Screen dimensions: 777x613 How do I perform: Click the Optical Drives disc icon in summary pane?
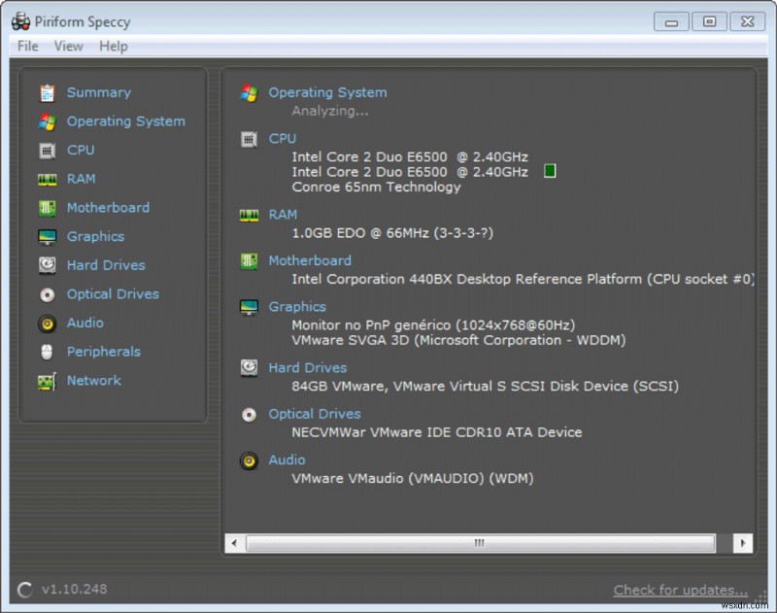[x=249, y=414]
